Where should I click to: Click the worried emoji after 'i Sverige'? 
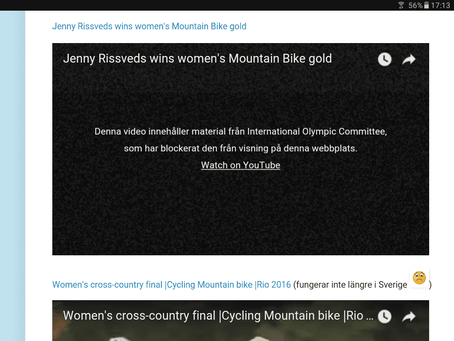point(419,278)
